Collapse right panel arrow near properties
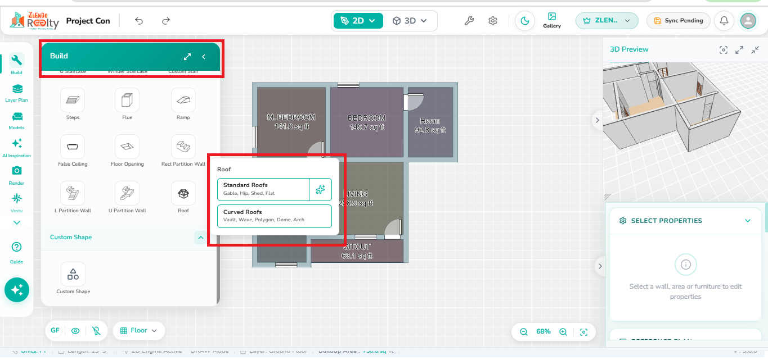Screen dimensions: 768x360 [600, 266]
